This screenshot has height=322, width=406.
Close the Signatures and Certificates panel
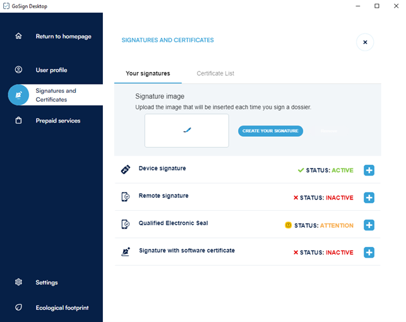pos(365,42)
